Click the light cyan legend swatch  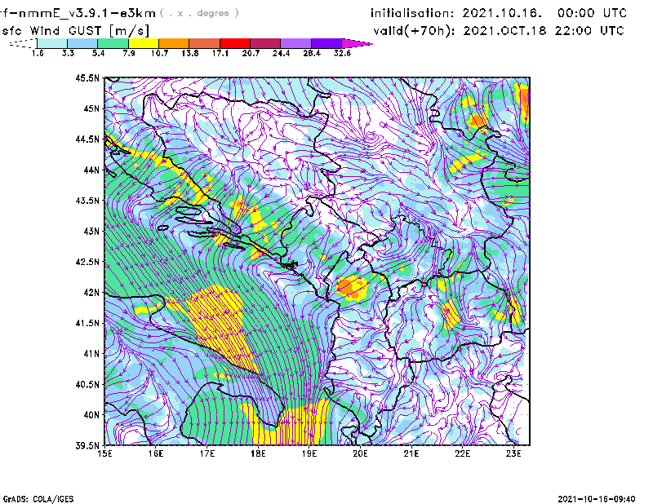[52, 43]
